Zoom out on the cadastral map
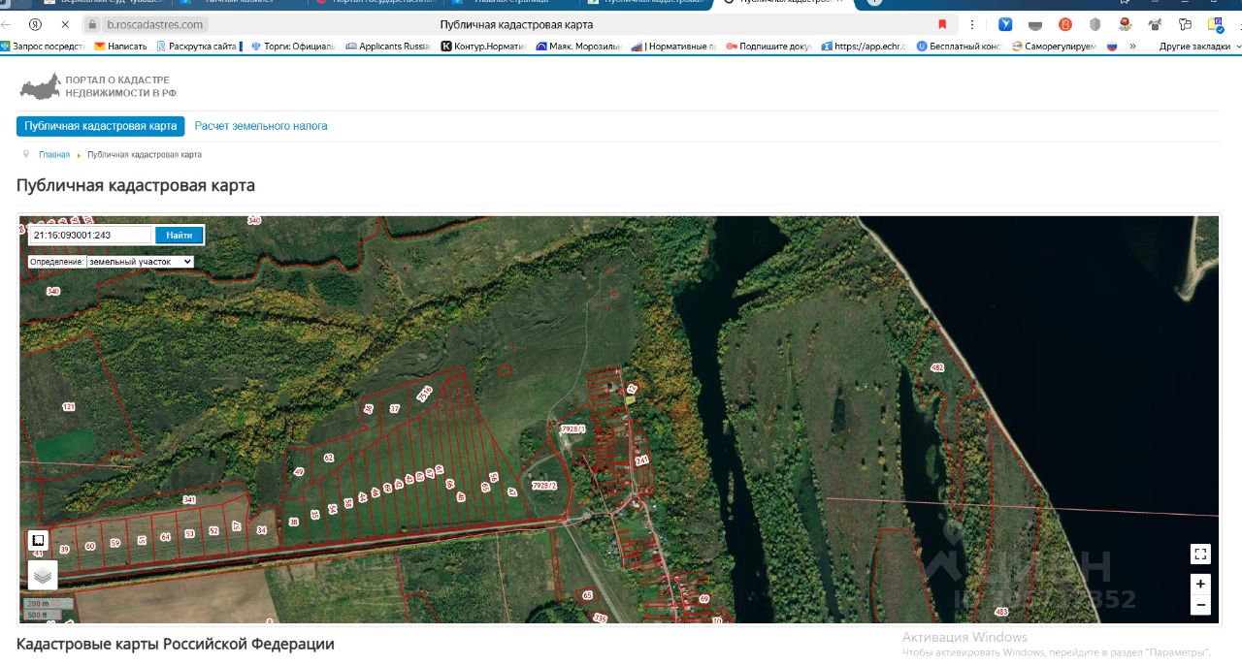 point(1200,605)
